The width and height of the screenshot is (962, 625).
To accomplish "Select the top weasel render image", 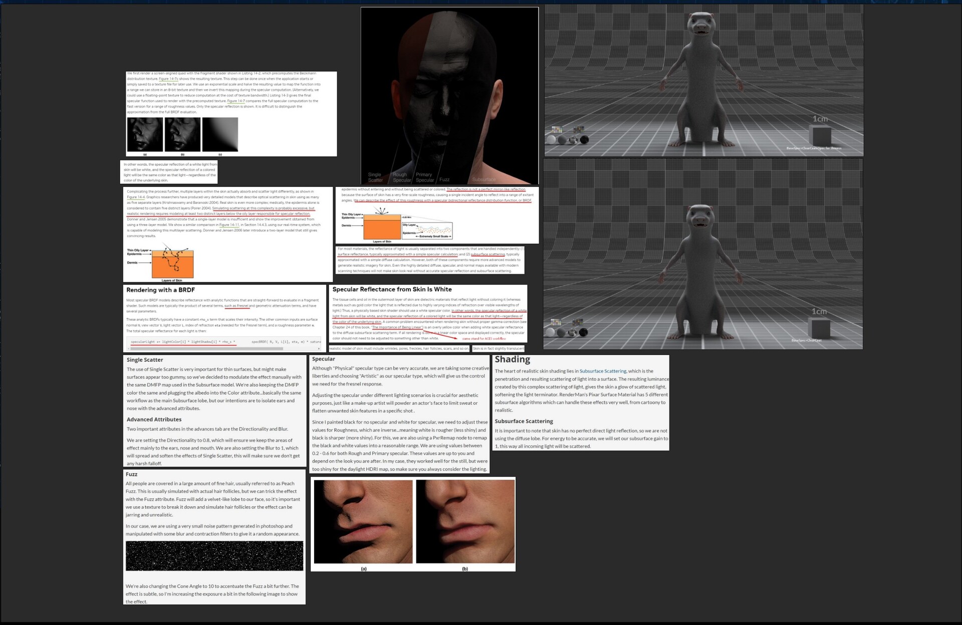I will (x=703, y=80).
